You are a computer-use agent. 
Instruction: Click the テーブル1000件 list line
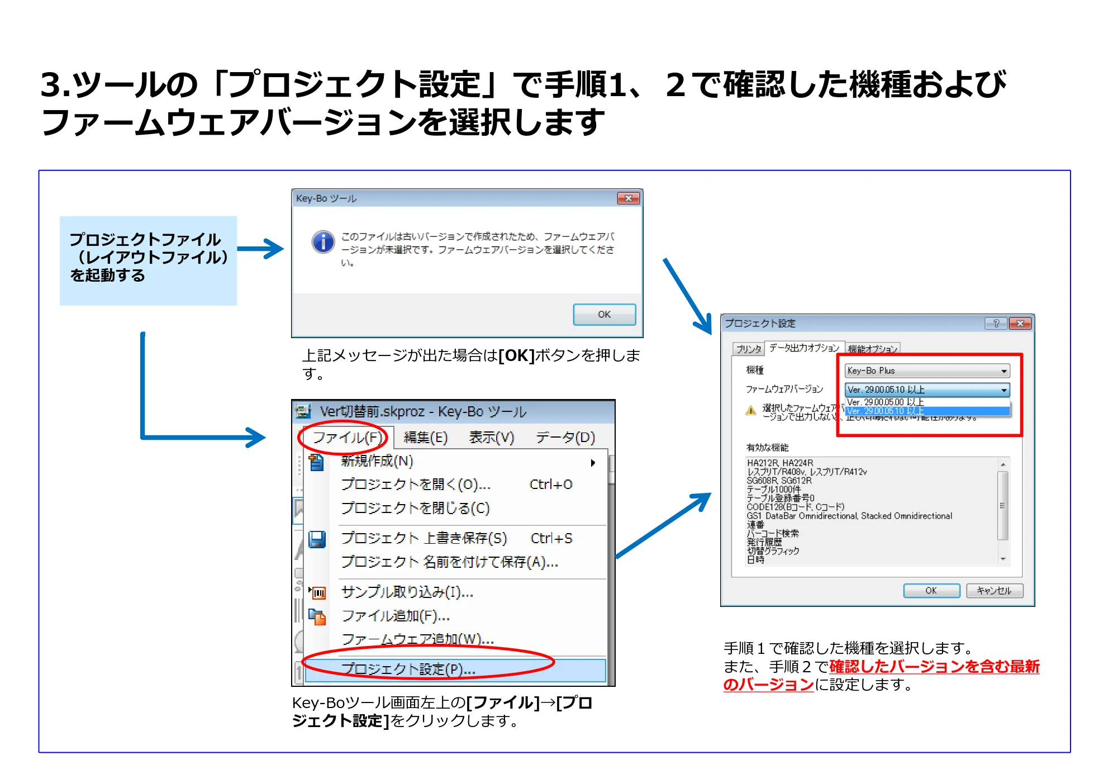click(x=773, y=489)
